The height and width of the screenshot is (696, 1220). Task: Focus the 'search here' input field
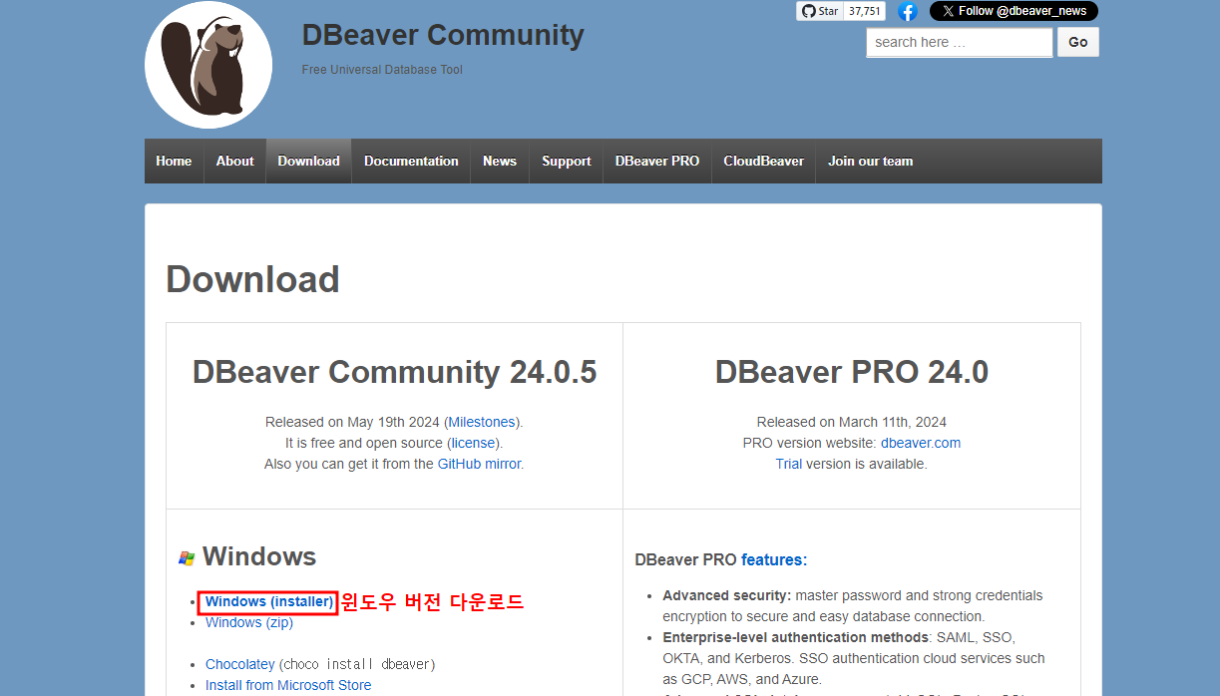coord(960,42)
